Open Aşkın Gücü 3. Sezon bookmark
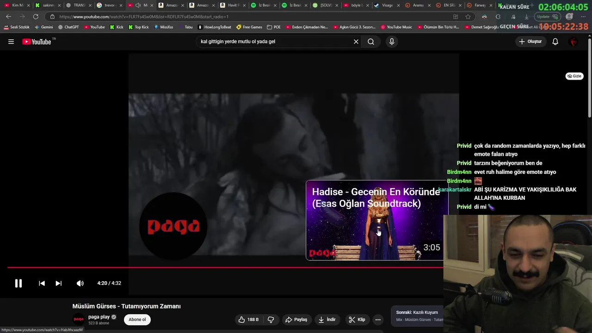 point(354,27)
